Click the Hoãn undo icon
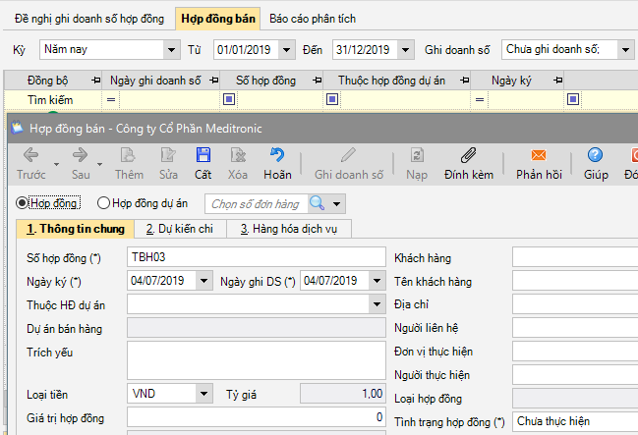The image size is (638, 435). [277, 155]
